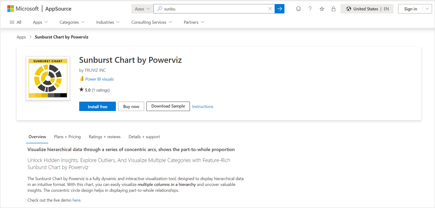
Task: Open the Sign in dropdown arrow
Action: pos(427,9)
